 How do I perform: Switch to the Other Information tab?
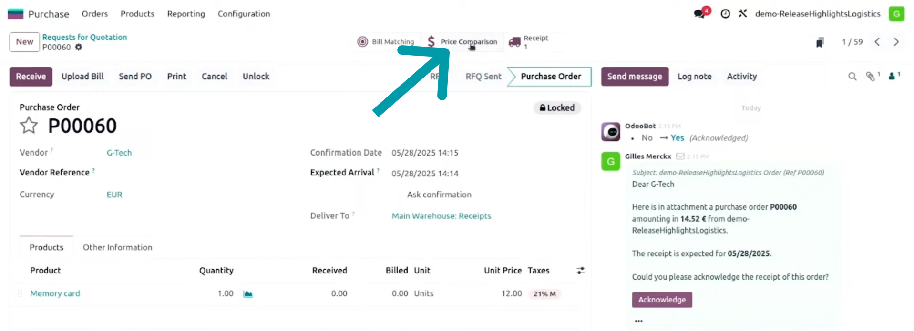pyautogui.click(x=117, y=247)
